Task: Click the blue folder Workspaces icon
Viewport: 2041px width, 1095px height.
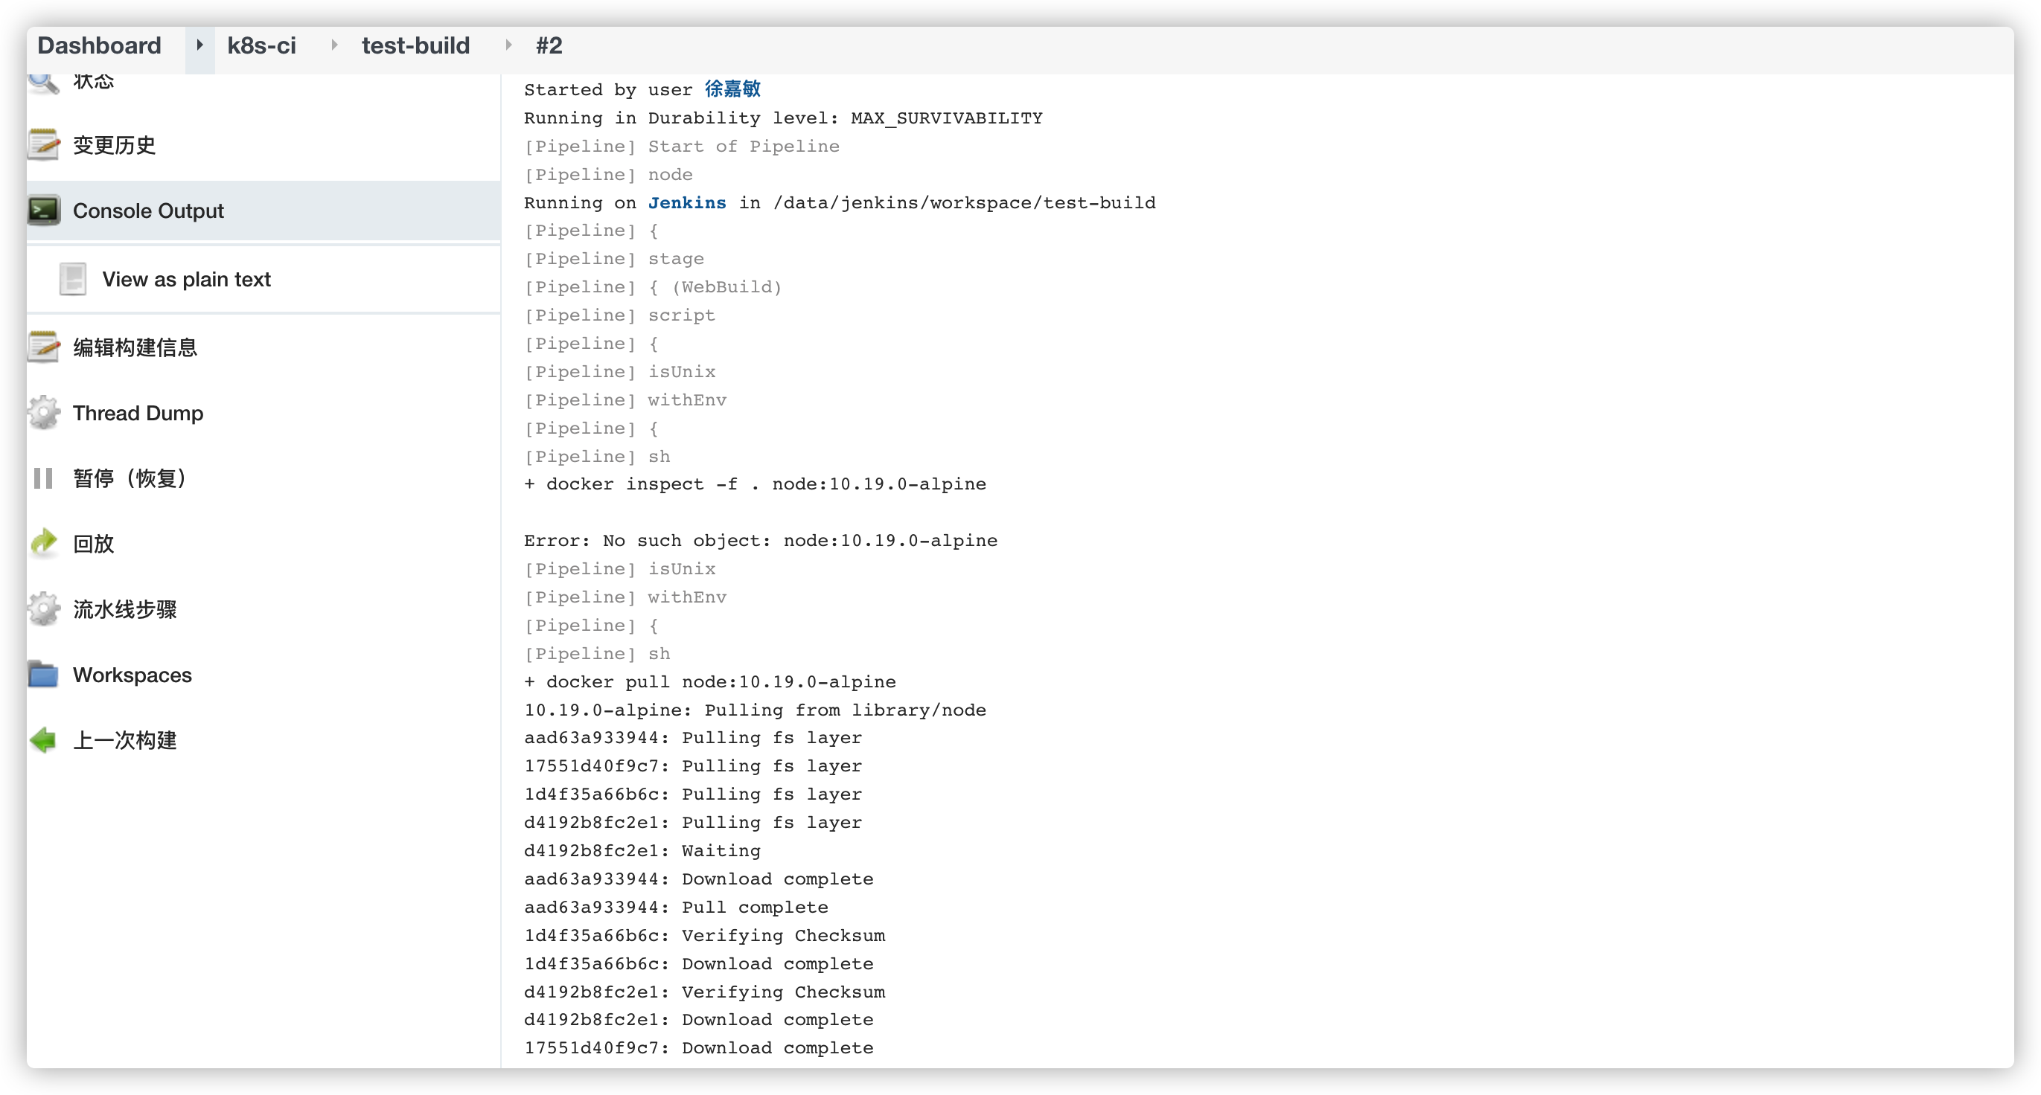Action: [44, 675]
